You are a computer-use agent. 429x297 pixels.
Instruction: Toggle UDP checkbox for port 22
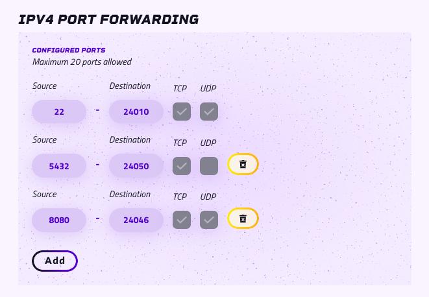pyautogui.click(x=209, y=112)
